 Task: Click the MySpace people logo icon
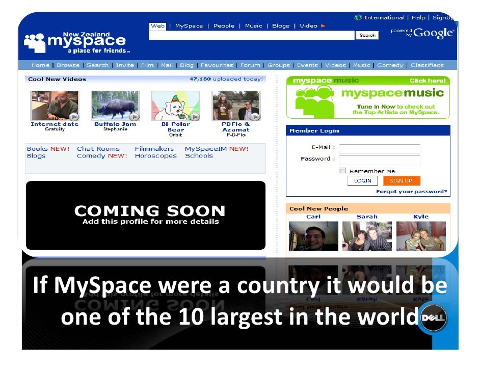(x=35, y=42)
